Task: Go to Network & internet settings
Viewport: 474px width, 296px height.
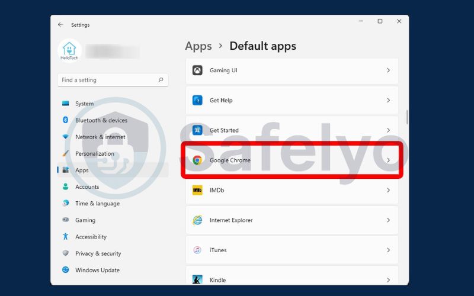Action: pos(113,137)
